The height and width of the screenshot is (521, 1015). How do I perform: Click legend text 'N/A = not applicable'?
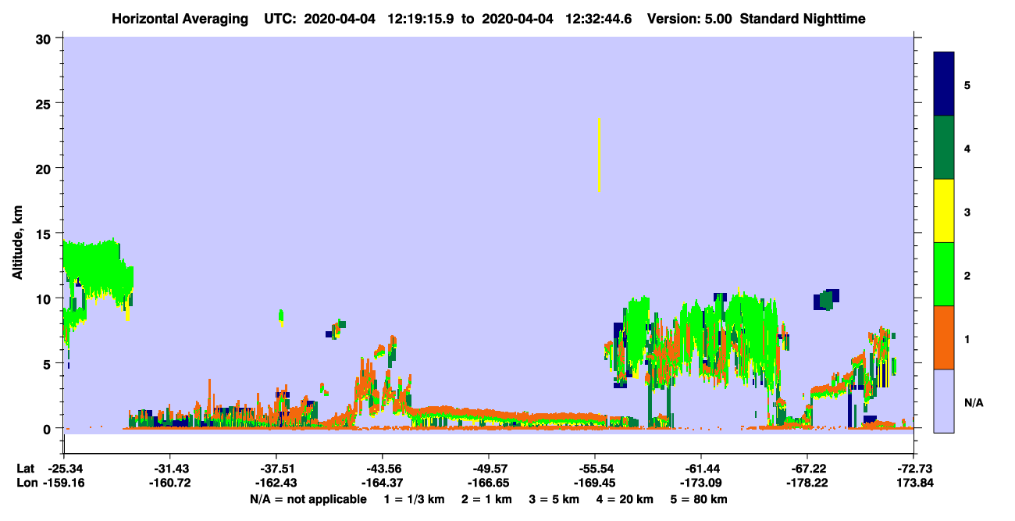[308, 499]
